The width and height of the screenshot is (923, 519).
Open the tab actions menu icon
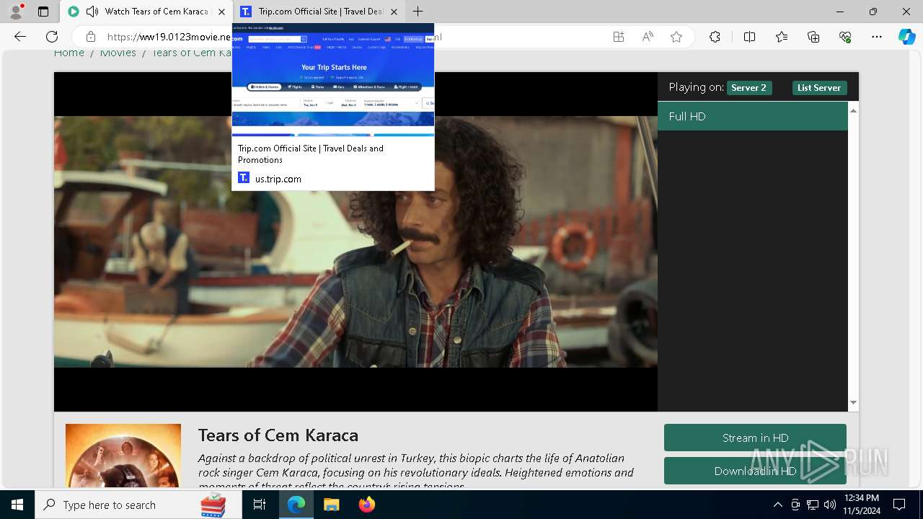(x=43, y=12)
